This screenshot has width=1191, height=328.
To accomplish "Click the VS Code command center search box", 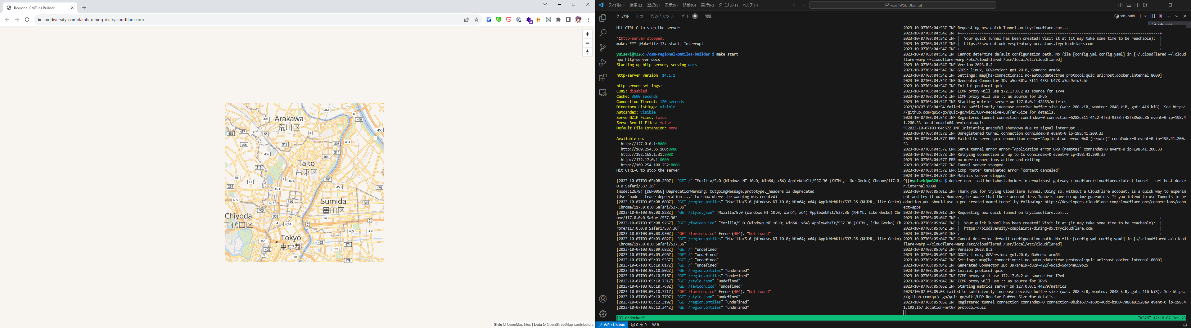I will [902, 5].
